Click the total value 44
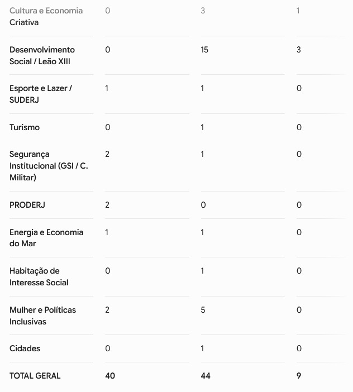This screenshot has height=392, width=353. point(206,376)
